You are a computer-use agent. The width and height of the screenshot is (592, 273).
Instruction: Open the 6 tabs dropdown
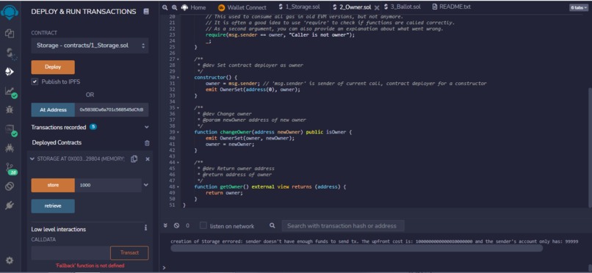pos(580,7)
